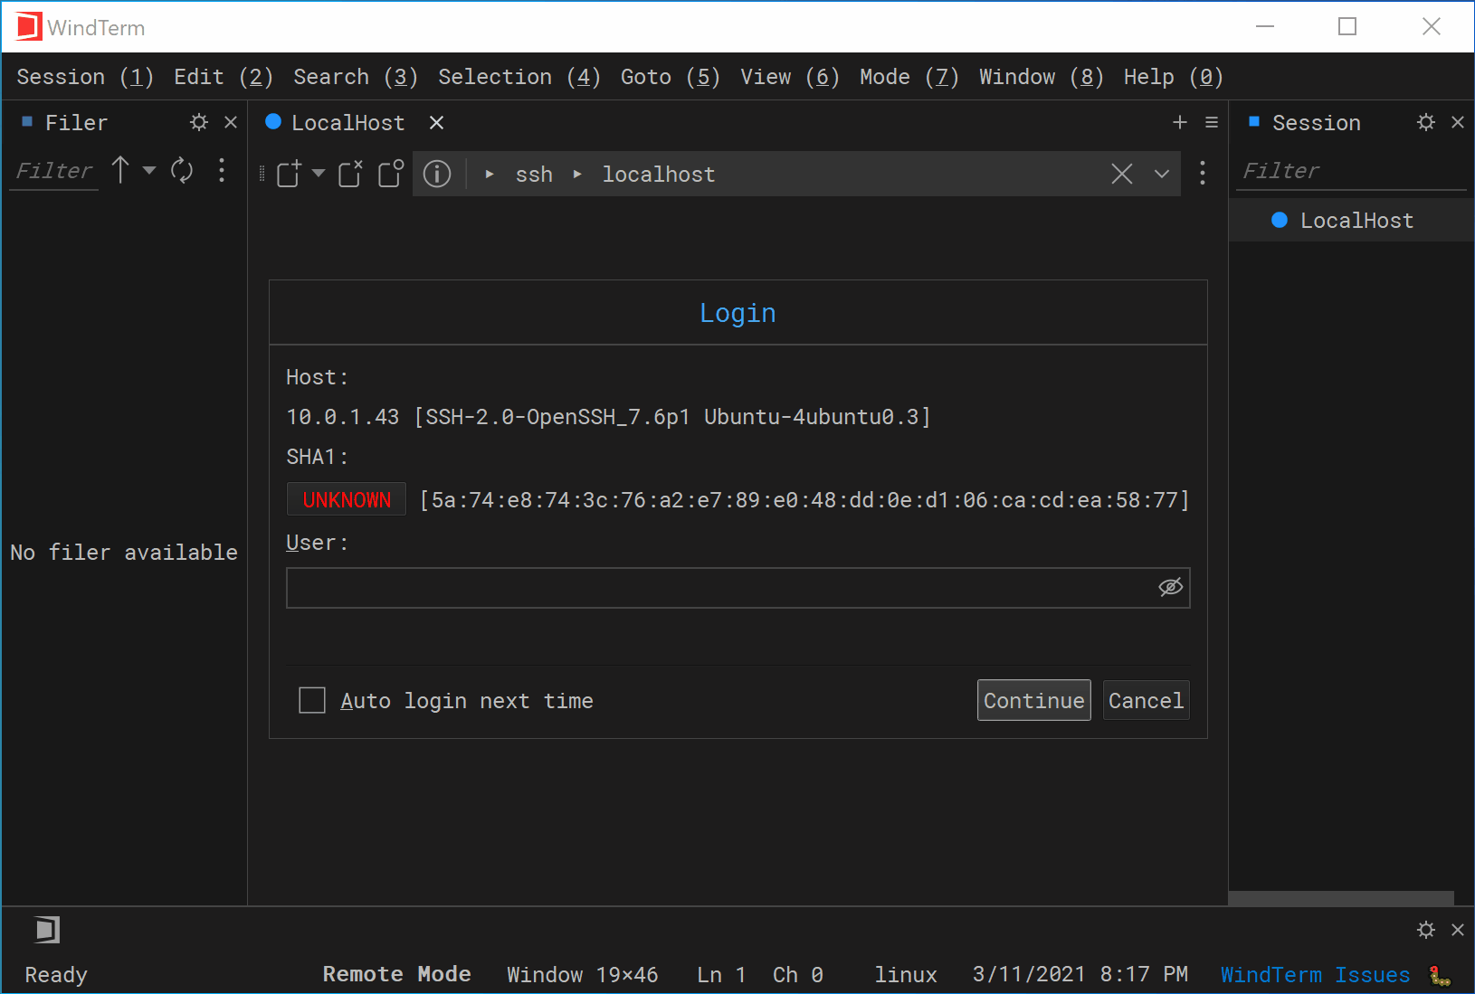Select the ssh breadcrumb item
This screenshot has width=1475, height=994.
pyautogui.click(x=534, y=175)
